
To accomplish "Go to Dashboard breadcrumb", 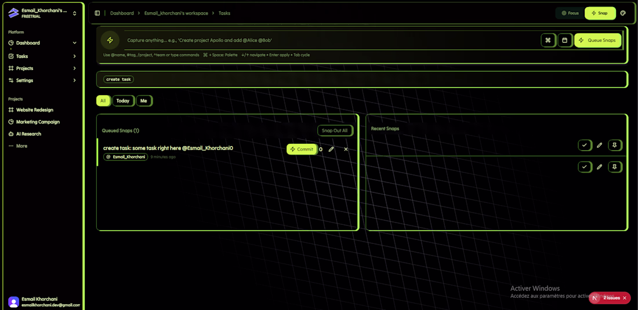I will pyautogui.click(x=122, y=13).
